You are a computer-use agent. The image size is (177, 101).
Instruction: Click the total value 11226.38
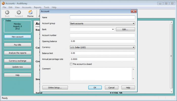click(116, 93)
